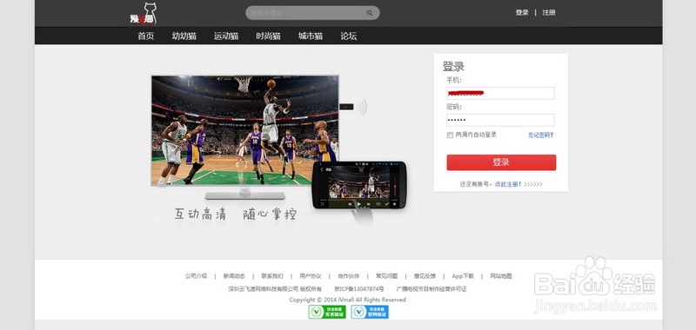The height and width of the screenshot is (330, 696).
Task: Click the 京ICP备13047874号 text
Action: [x=359, y=289]
